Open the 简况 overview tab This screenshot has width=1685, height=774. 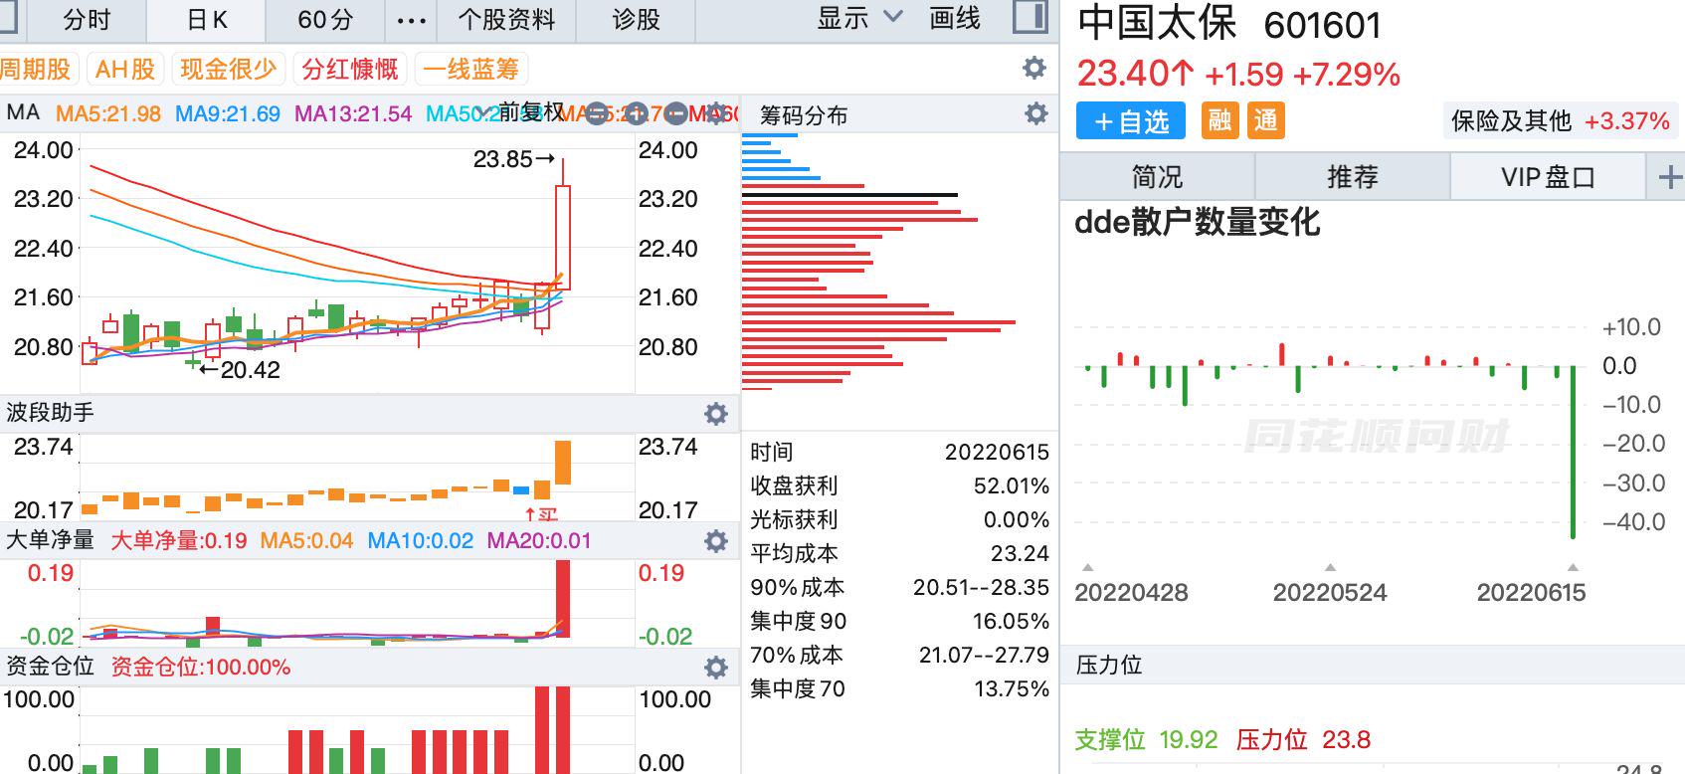pos(1158,177)
